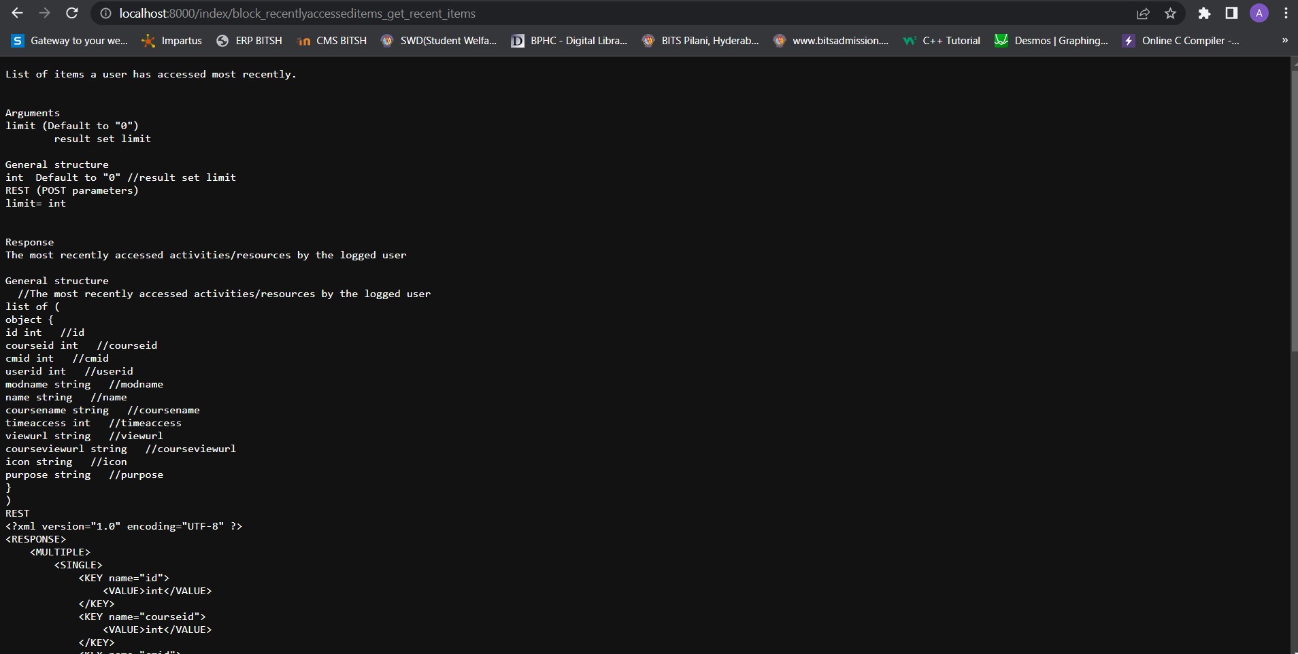Click the Desmos Graphing bookmark favicon
Screen dimensions: 1298x654
tap(1001, 41)
